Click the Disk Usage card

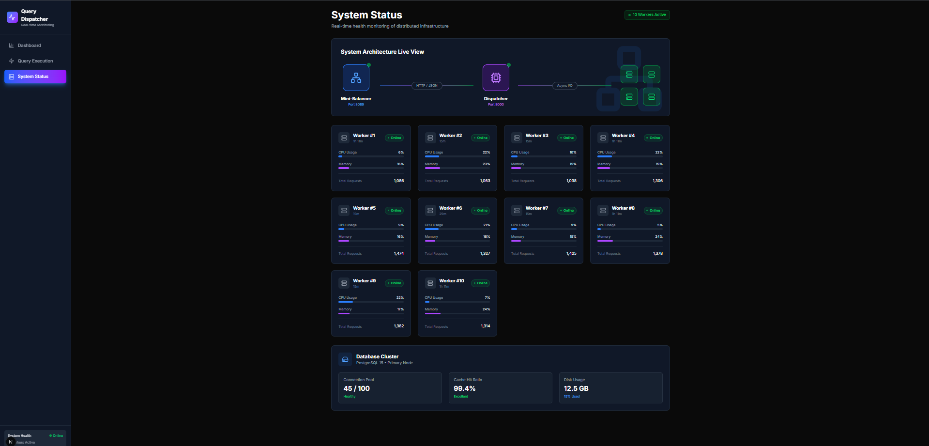(x=610, y=388)
